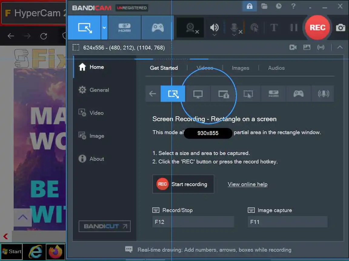Image resolution: width=349 pixels, height=261 pixels.
Task: Open Windows Start button
Action: [x=12, y=251]
